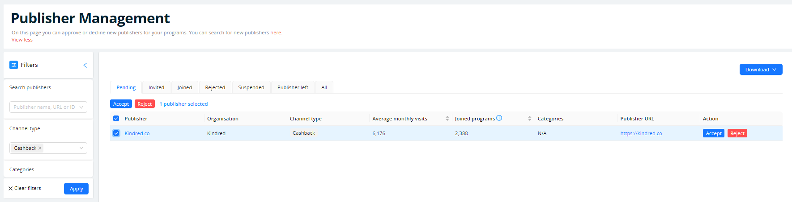Expand the Channel type dropdown
This screenshot has width=792, height=202.
pyautogui.click(x=81, y=148)
